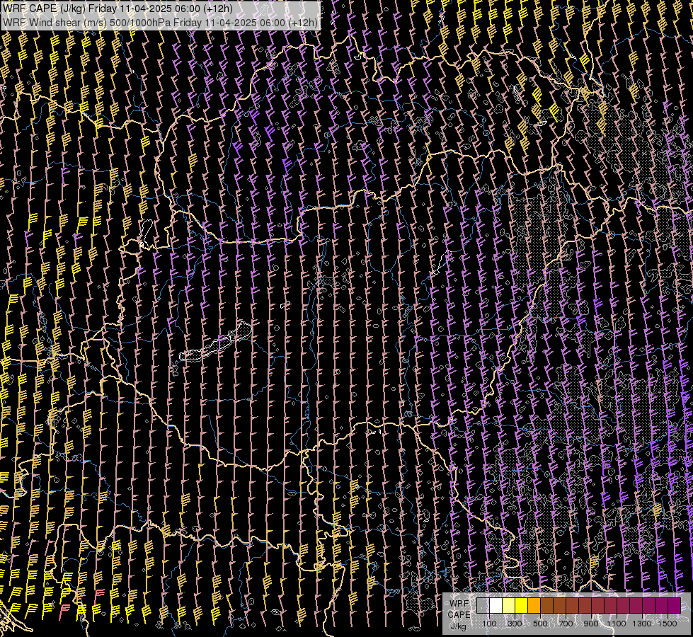Click the legend value 1300
This screenshot has width=693, height=637.
click(642, 624)
